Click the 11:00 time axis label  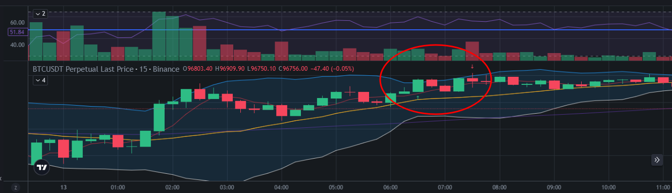point(663,187)
